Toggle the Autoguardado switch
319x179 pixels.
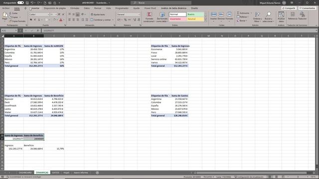tap(20, 3)
